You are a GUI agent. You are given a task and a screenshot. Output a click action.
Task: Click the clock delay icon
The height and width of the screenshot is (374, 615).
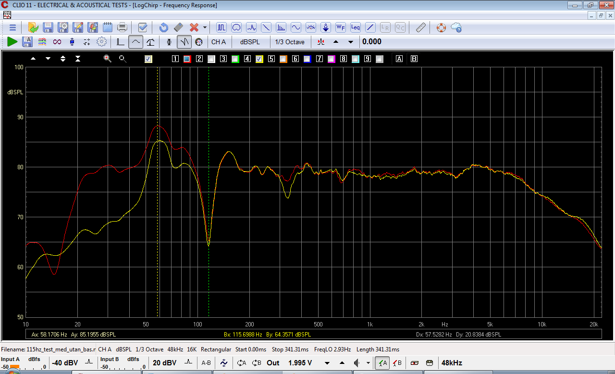tap(199, 42)
